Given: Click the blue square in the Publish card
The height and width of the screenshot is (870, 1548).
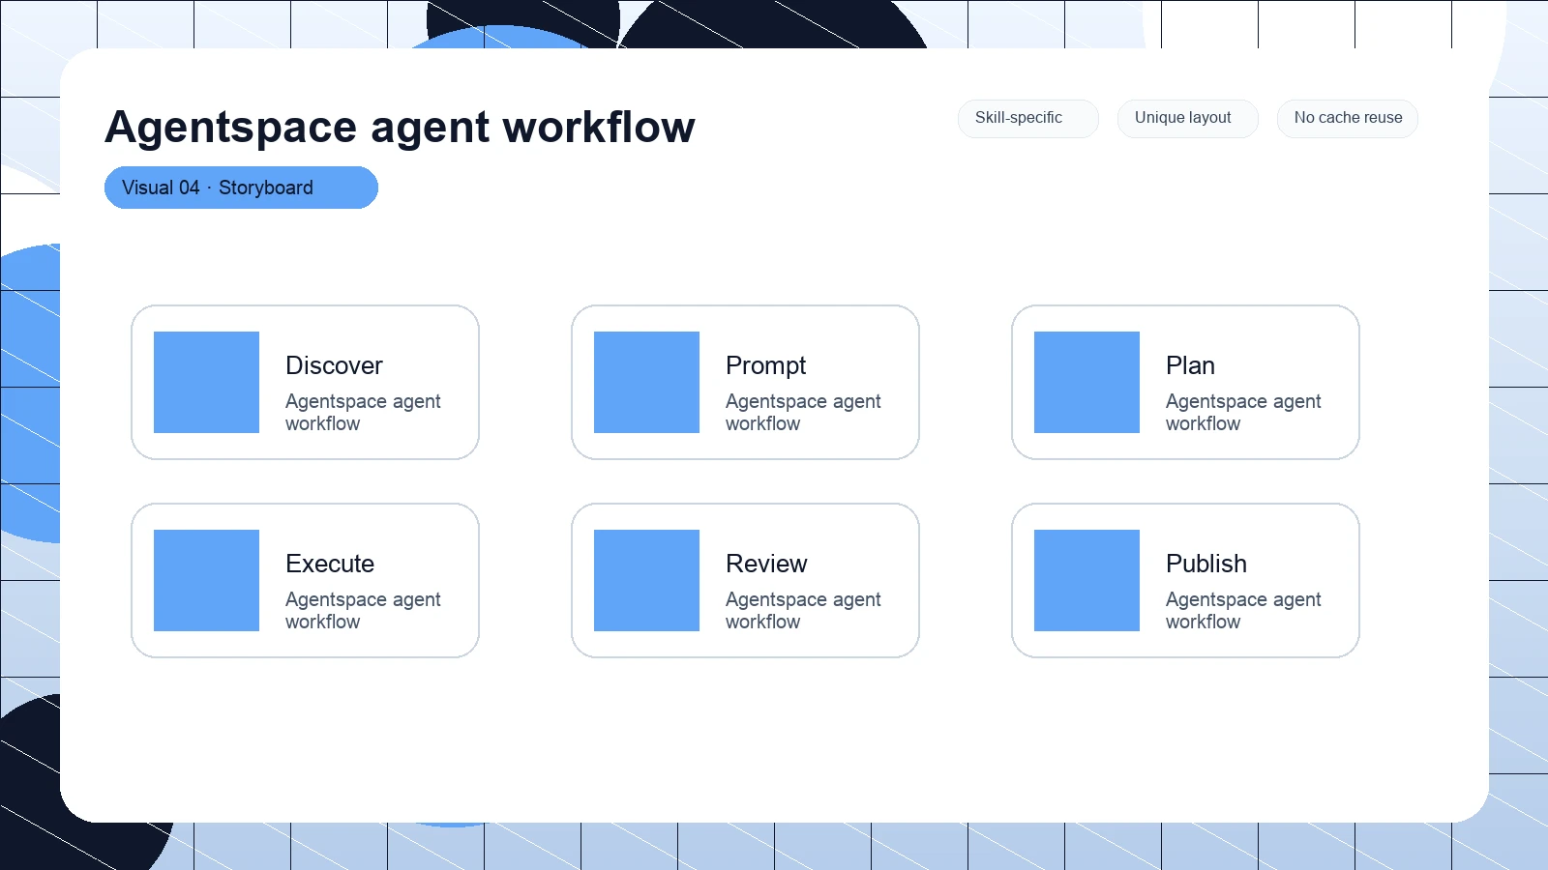Looking at the screenshot, I should click(x=1087, y=580).
